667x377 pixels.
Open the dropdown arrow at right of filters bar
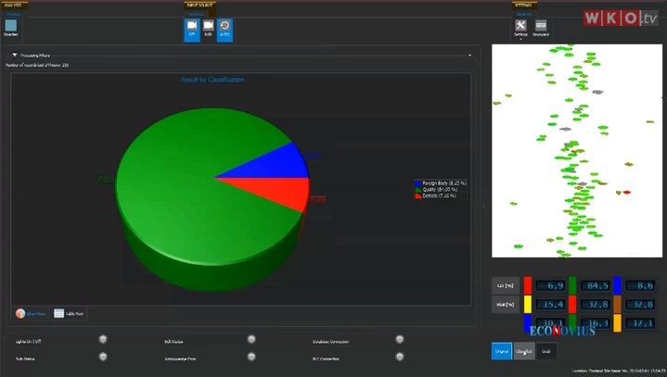pos(469,56)
